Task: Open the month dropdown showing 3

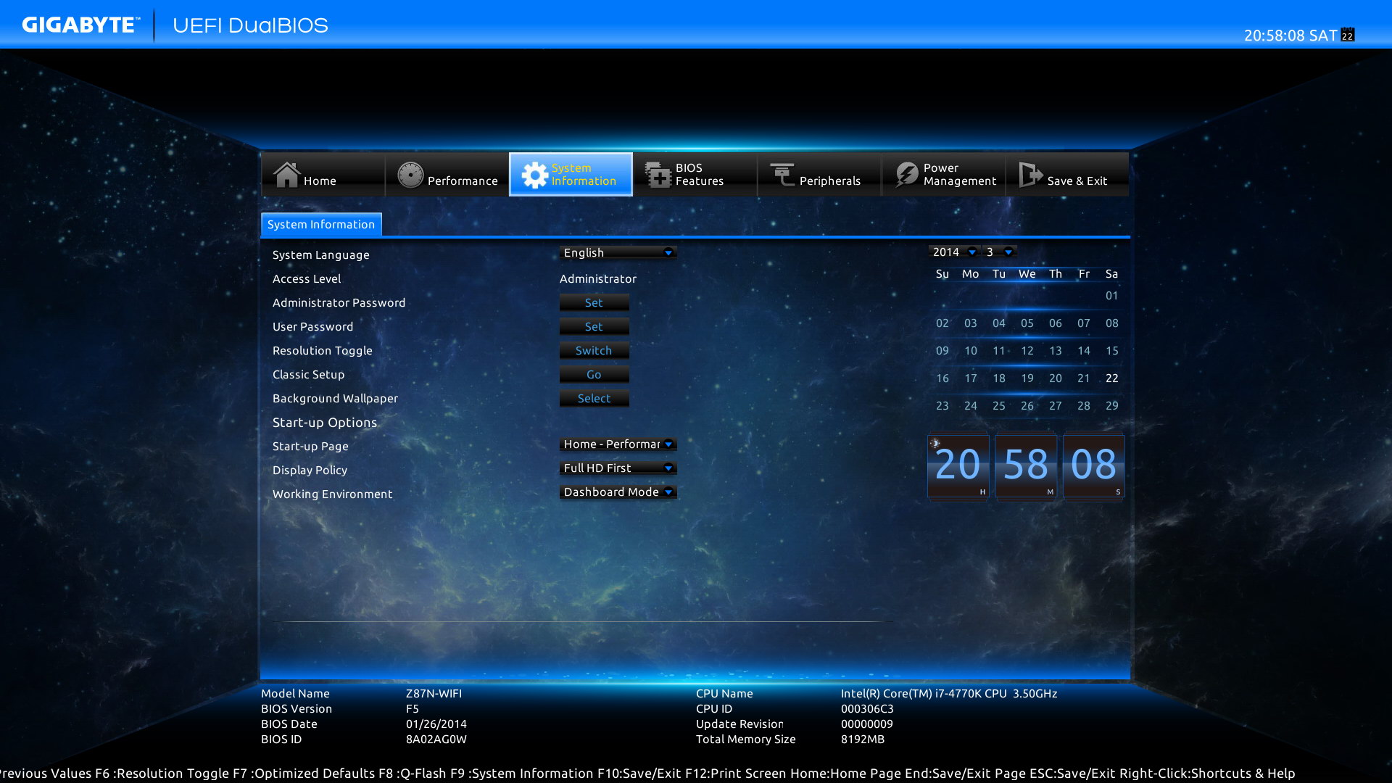Action: click(x=999, y=252)
